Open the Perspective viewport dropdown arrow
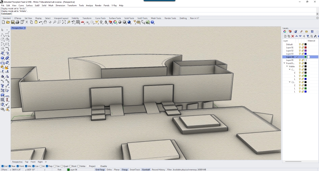319x171 pixels. click(25, 28)
